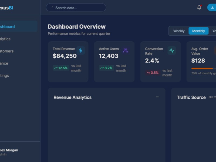
Task: Click the magnifier icon in the search bar
Action: (x=52, y=8)
